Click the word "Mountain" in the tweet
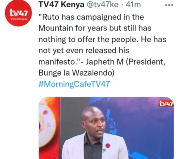183x159 pixels. click(x=56, y=28)
